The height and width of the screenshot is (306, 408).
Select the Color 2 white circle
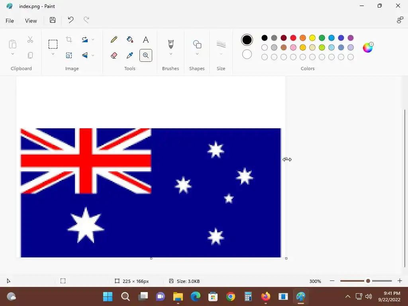pos(247,54)
